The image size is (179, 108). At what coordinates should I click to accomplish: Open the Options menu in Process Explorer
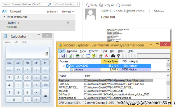(x=72, y=51)
